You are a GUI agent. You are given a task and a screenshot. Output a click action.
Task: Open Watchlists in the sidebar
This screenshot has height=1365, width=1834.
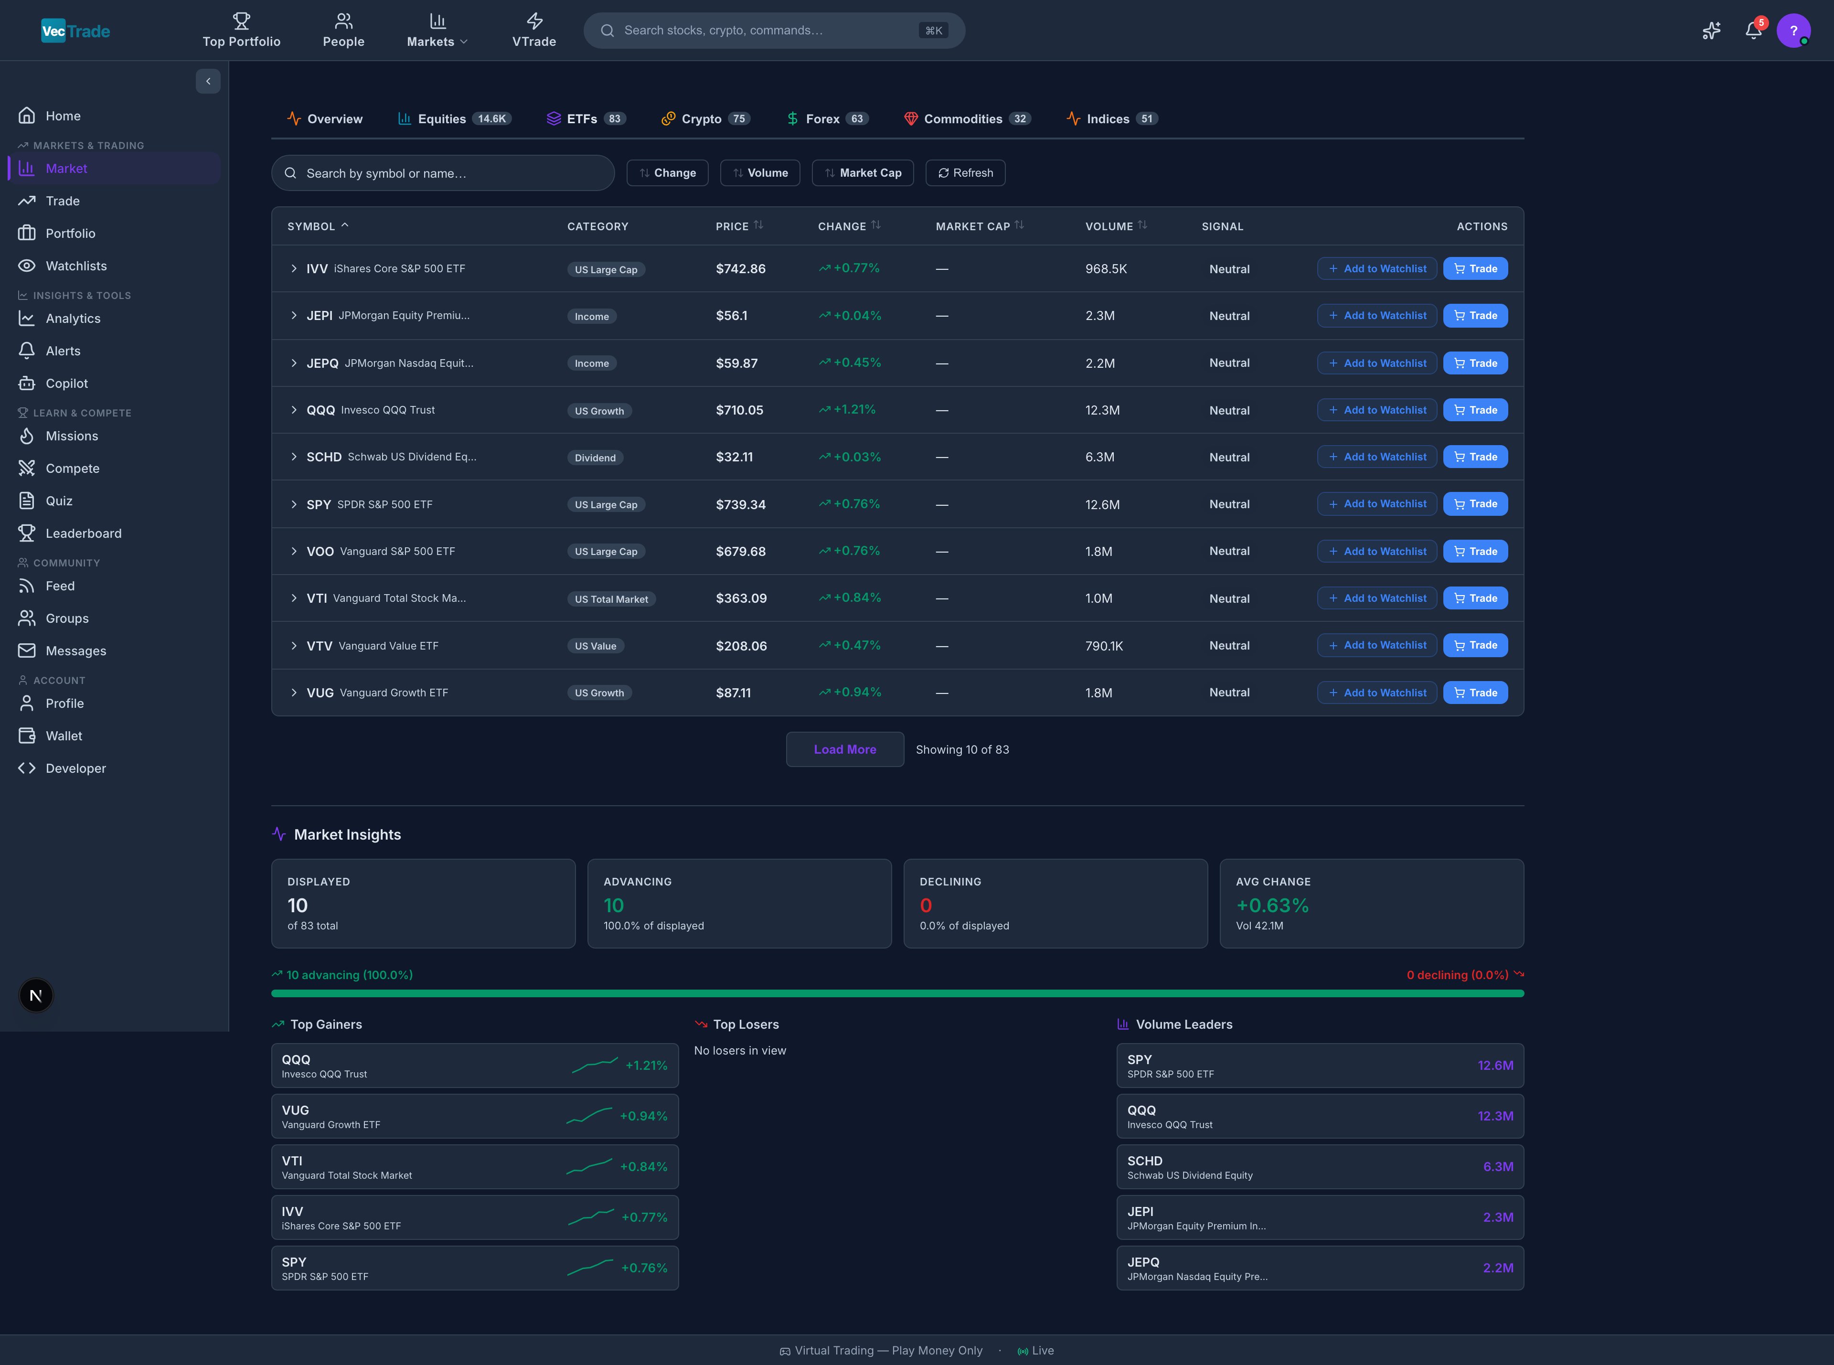tap(114, 266)
